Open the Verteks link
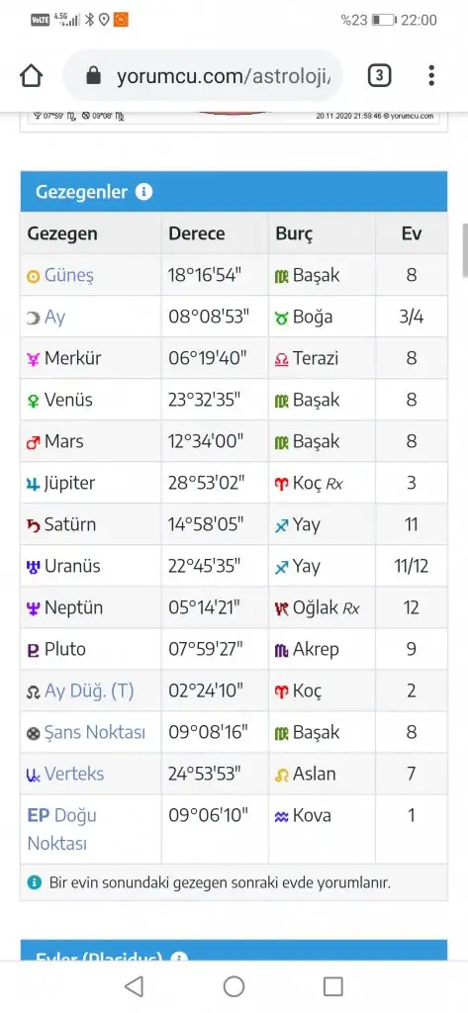This screenshot has width=468, height=1013. coord(73,774)
